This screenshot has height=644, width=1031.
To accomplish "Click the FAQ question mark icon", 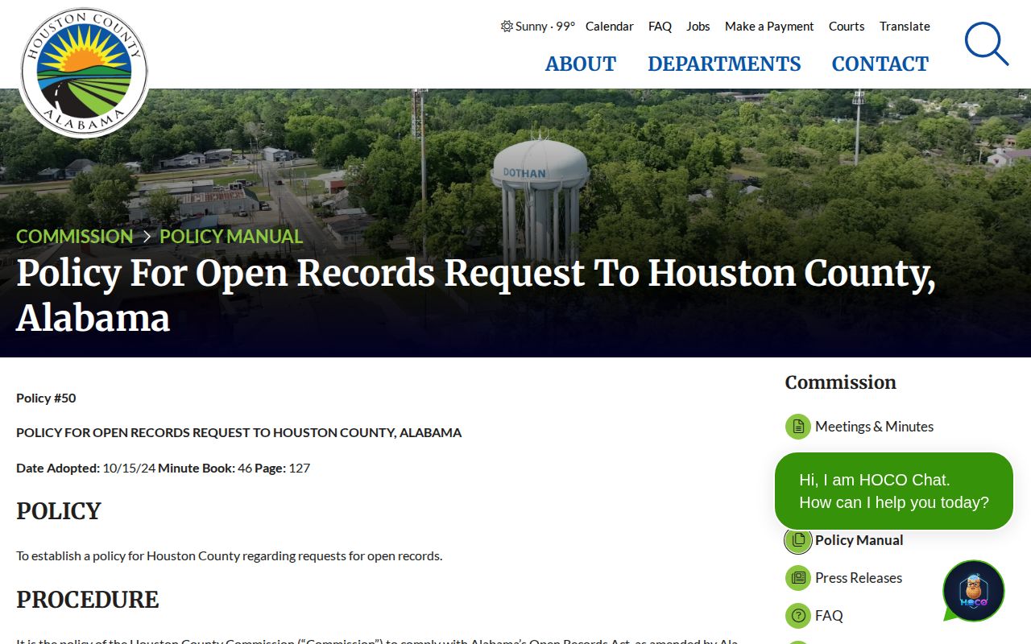I will (x=798, y=616).
